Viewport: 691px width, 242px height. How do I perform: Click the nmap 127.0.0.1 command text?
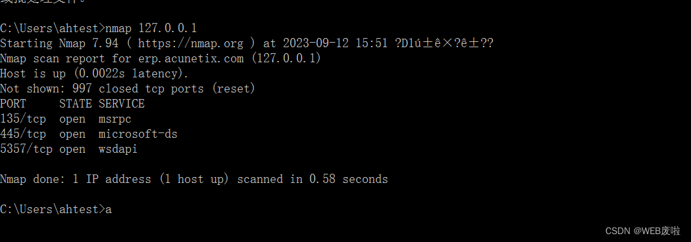[151, 29]
